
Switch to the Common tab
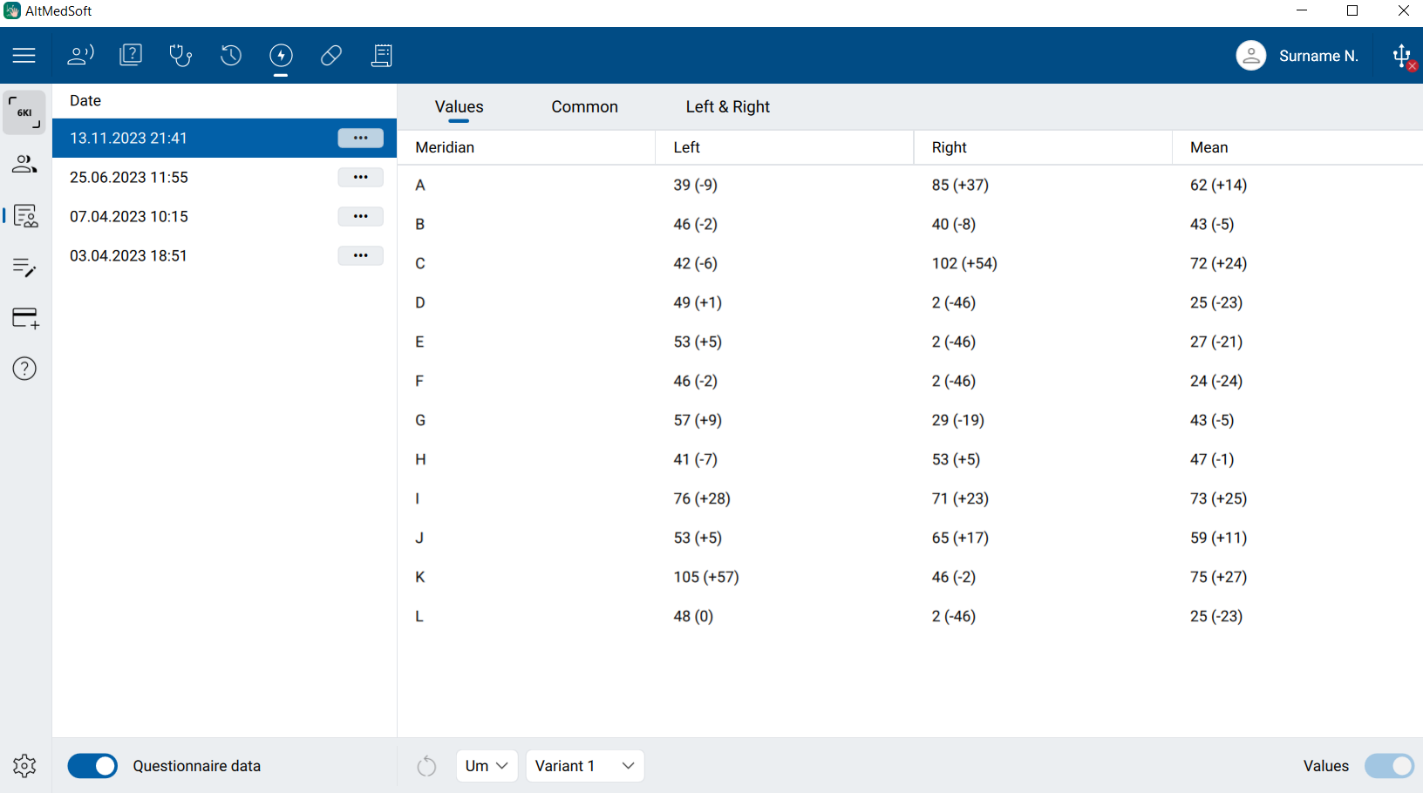pyautogui.click(x=584, y=107)
